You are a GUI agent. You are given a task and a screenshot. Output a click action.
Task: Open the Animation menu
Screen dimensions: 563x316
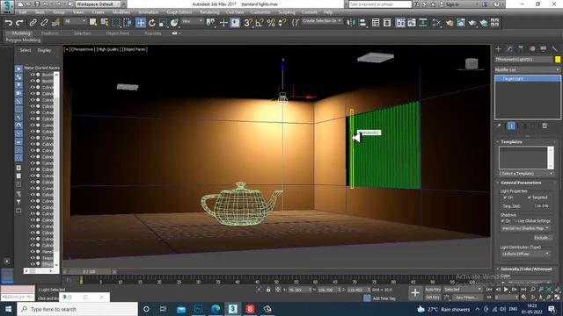click(149, 12)
